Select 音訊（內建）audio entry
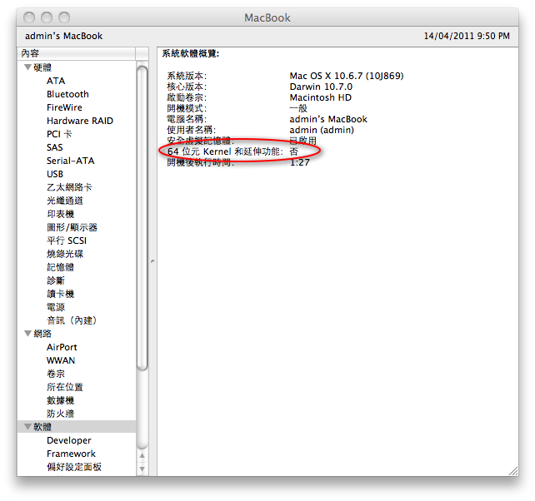Viewport: 535px width, 501px height. click(72, 320)
